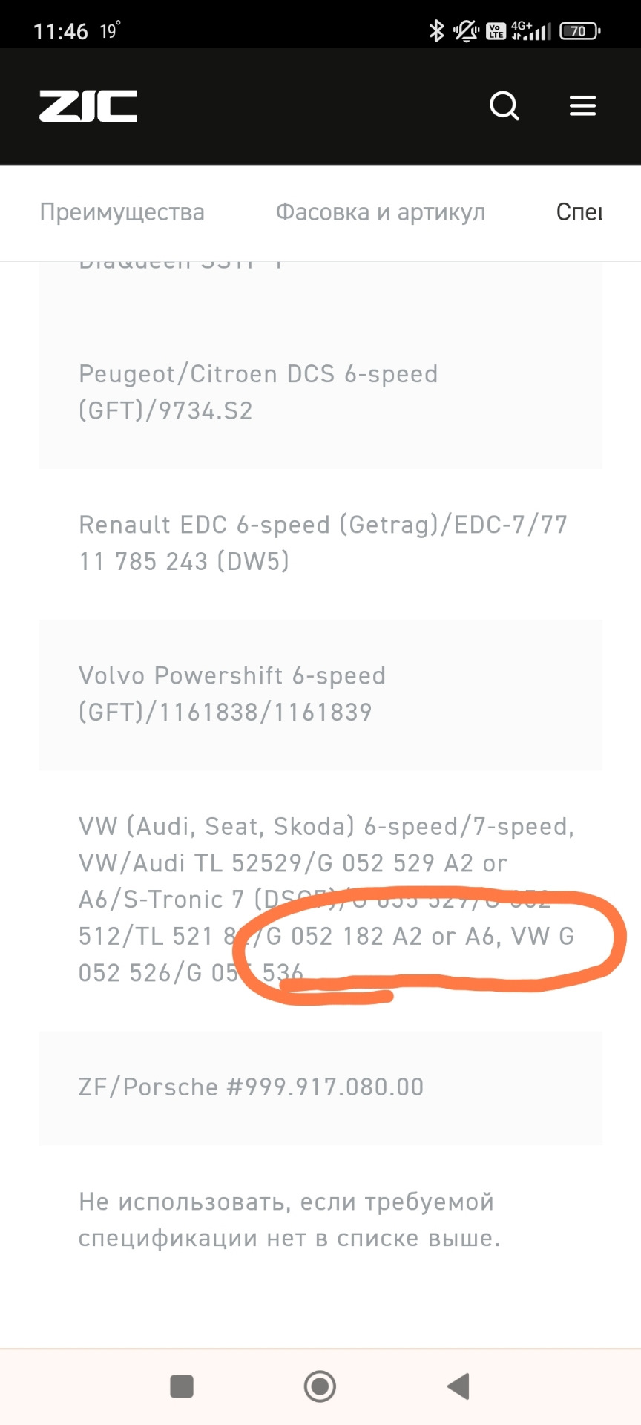Image resolution: width=641 pixels, height=1425 pixels.
Task: Tap the circled G 052 182 A2 text
Action: tap(349, 937)
